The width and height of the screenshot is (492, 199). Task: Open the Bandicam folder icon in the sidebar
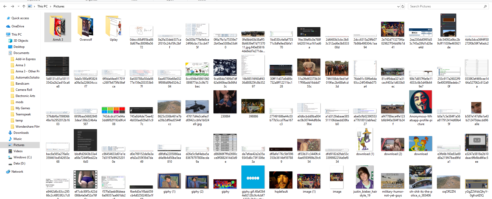click(x=12, y=84)
